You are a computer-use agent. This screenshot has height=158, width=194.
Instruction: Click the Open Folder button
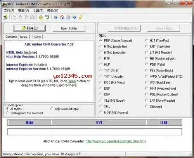pos(69,28)
